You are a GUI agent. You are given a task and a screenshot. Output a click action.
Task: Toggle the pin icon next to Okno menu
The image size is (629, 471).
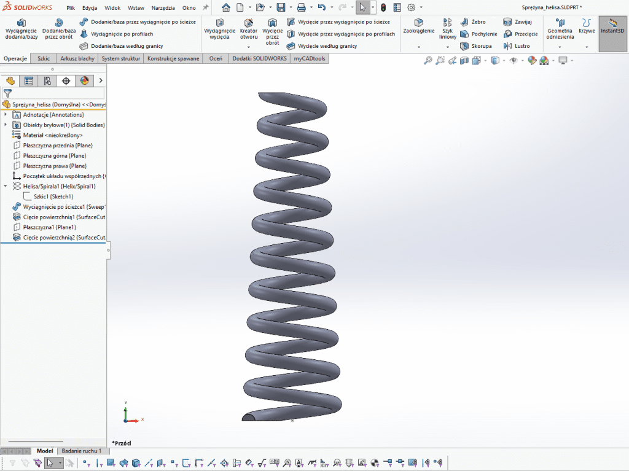click(x=206, y=7)
